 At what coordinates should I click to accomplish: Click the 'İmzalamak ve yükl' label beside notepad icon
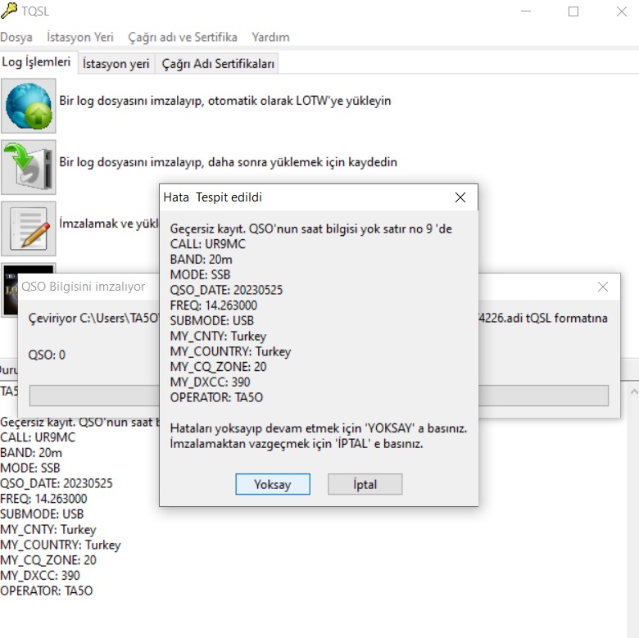tap(108, 224)
